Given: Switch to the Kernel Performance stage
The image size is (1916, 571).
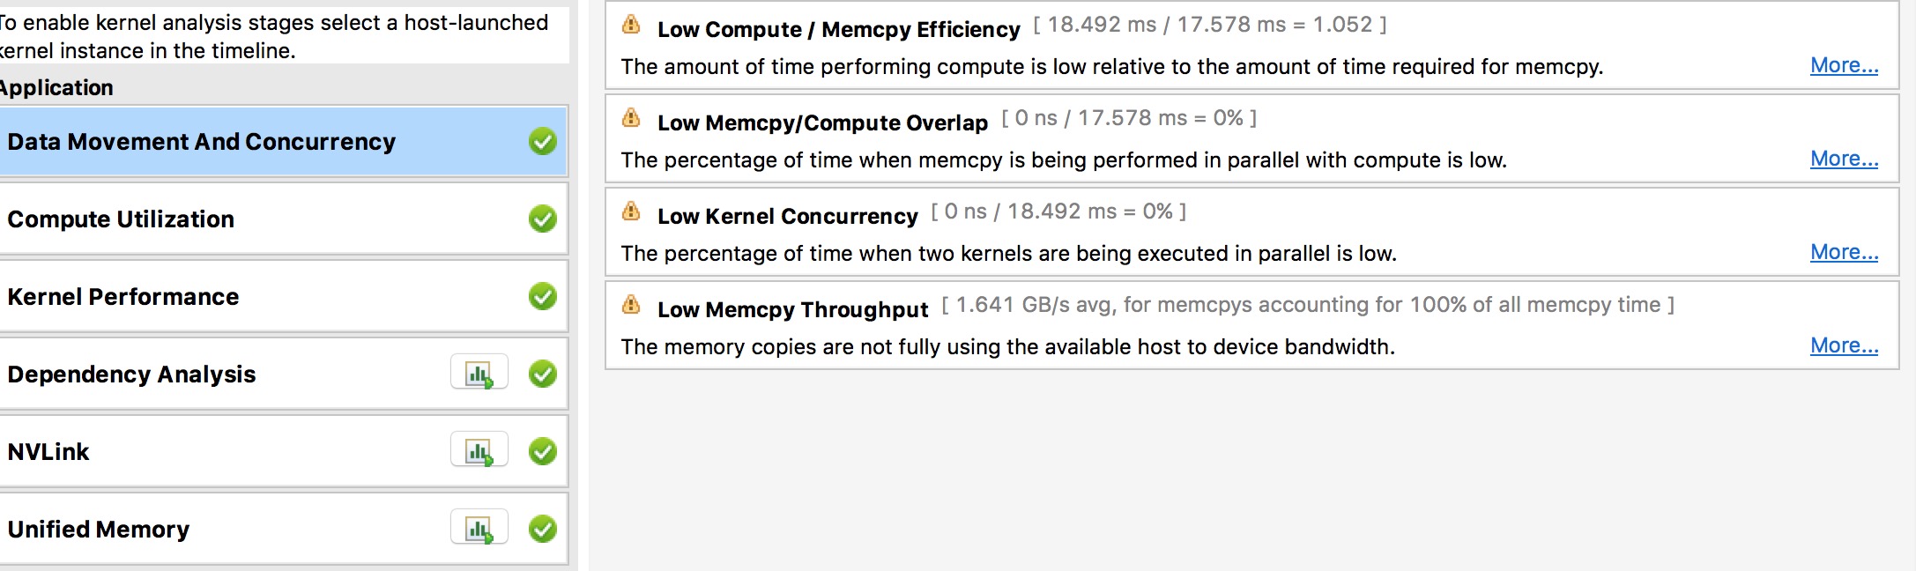Looking at the screenshot, I should [x=123, y=297].
